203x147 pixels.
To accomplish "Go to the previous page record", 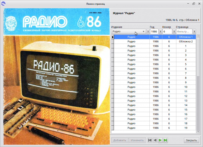I will click(155, 140).
